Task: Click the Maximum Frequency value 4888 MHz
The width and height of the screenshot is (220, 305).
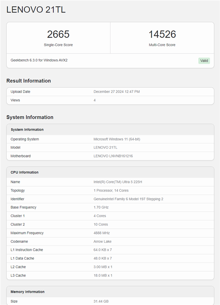Action: click(x=102, y=233)
